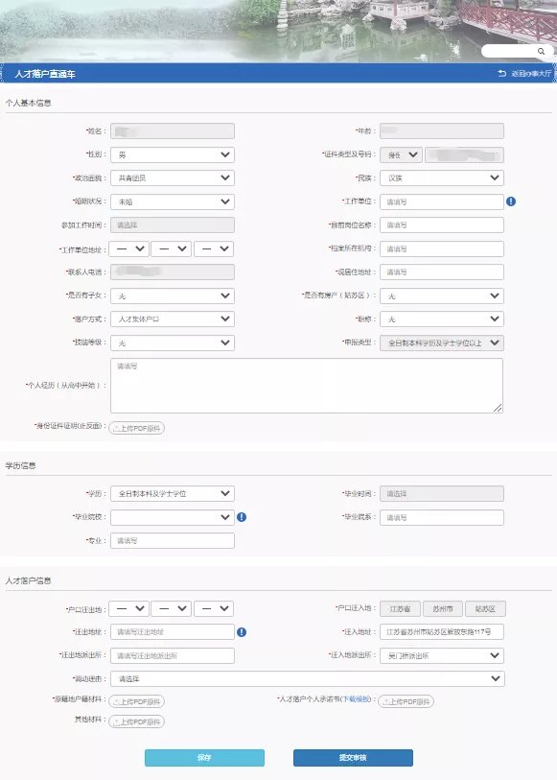Screen dimensions: 557x780
Task: Upload PDF for 身份证件证明
Action: [137, 428]
